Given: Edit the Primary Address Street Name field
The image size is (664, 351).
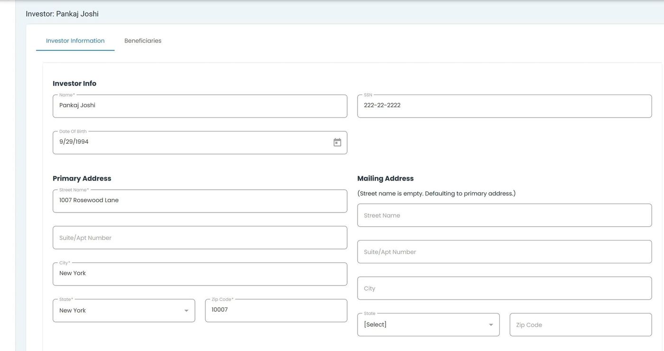Looking at the screenshot, I should (x=199, y=201).
